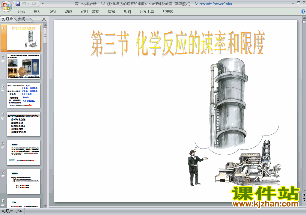Open the 动画 ribbon tab
This screenshot has width=306, height=215.
point(69,12)
